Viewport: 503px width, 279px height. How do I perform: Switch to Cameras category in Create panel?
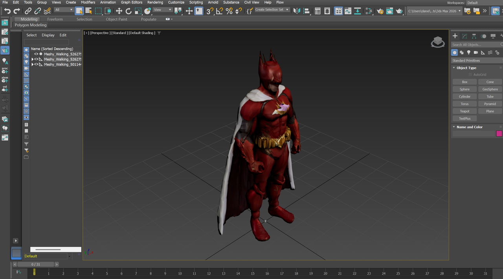(476, 52)
